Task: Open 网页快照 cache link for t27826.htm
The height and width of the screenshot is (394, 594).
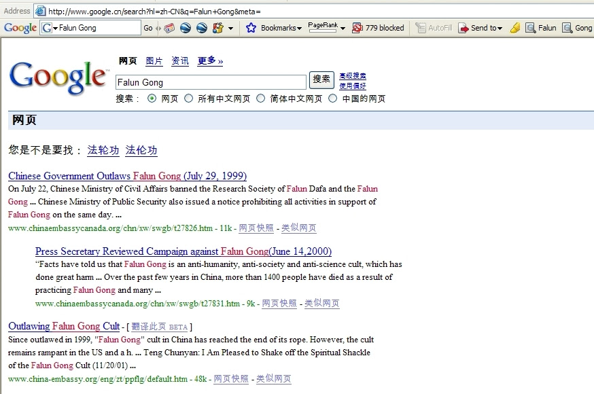Action: click(x=256, y=228)
